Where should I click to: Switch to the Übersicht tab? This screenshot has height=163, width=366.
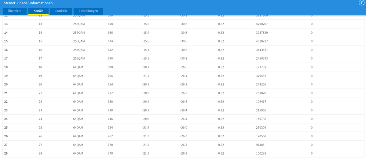tap(15, 11)
